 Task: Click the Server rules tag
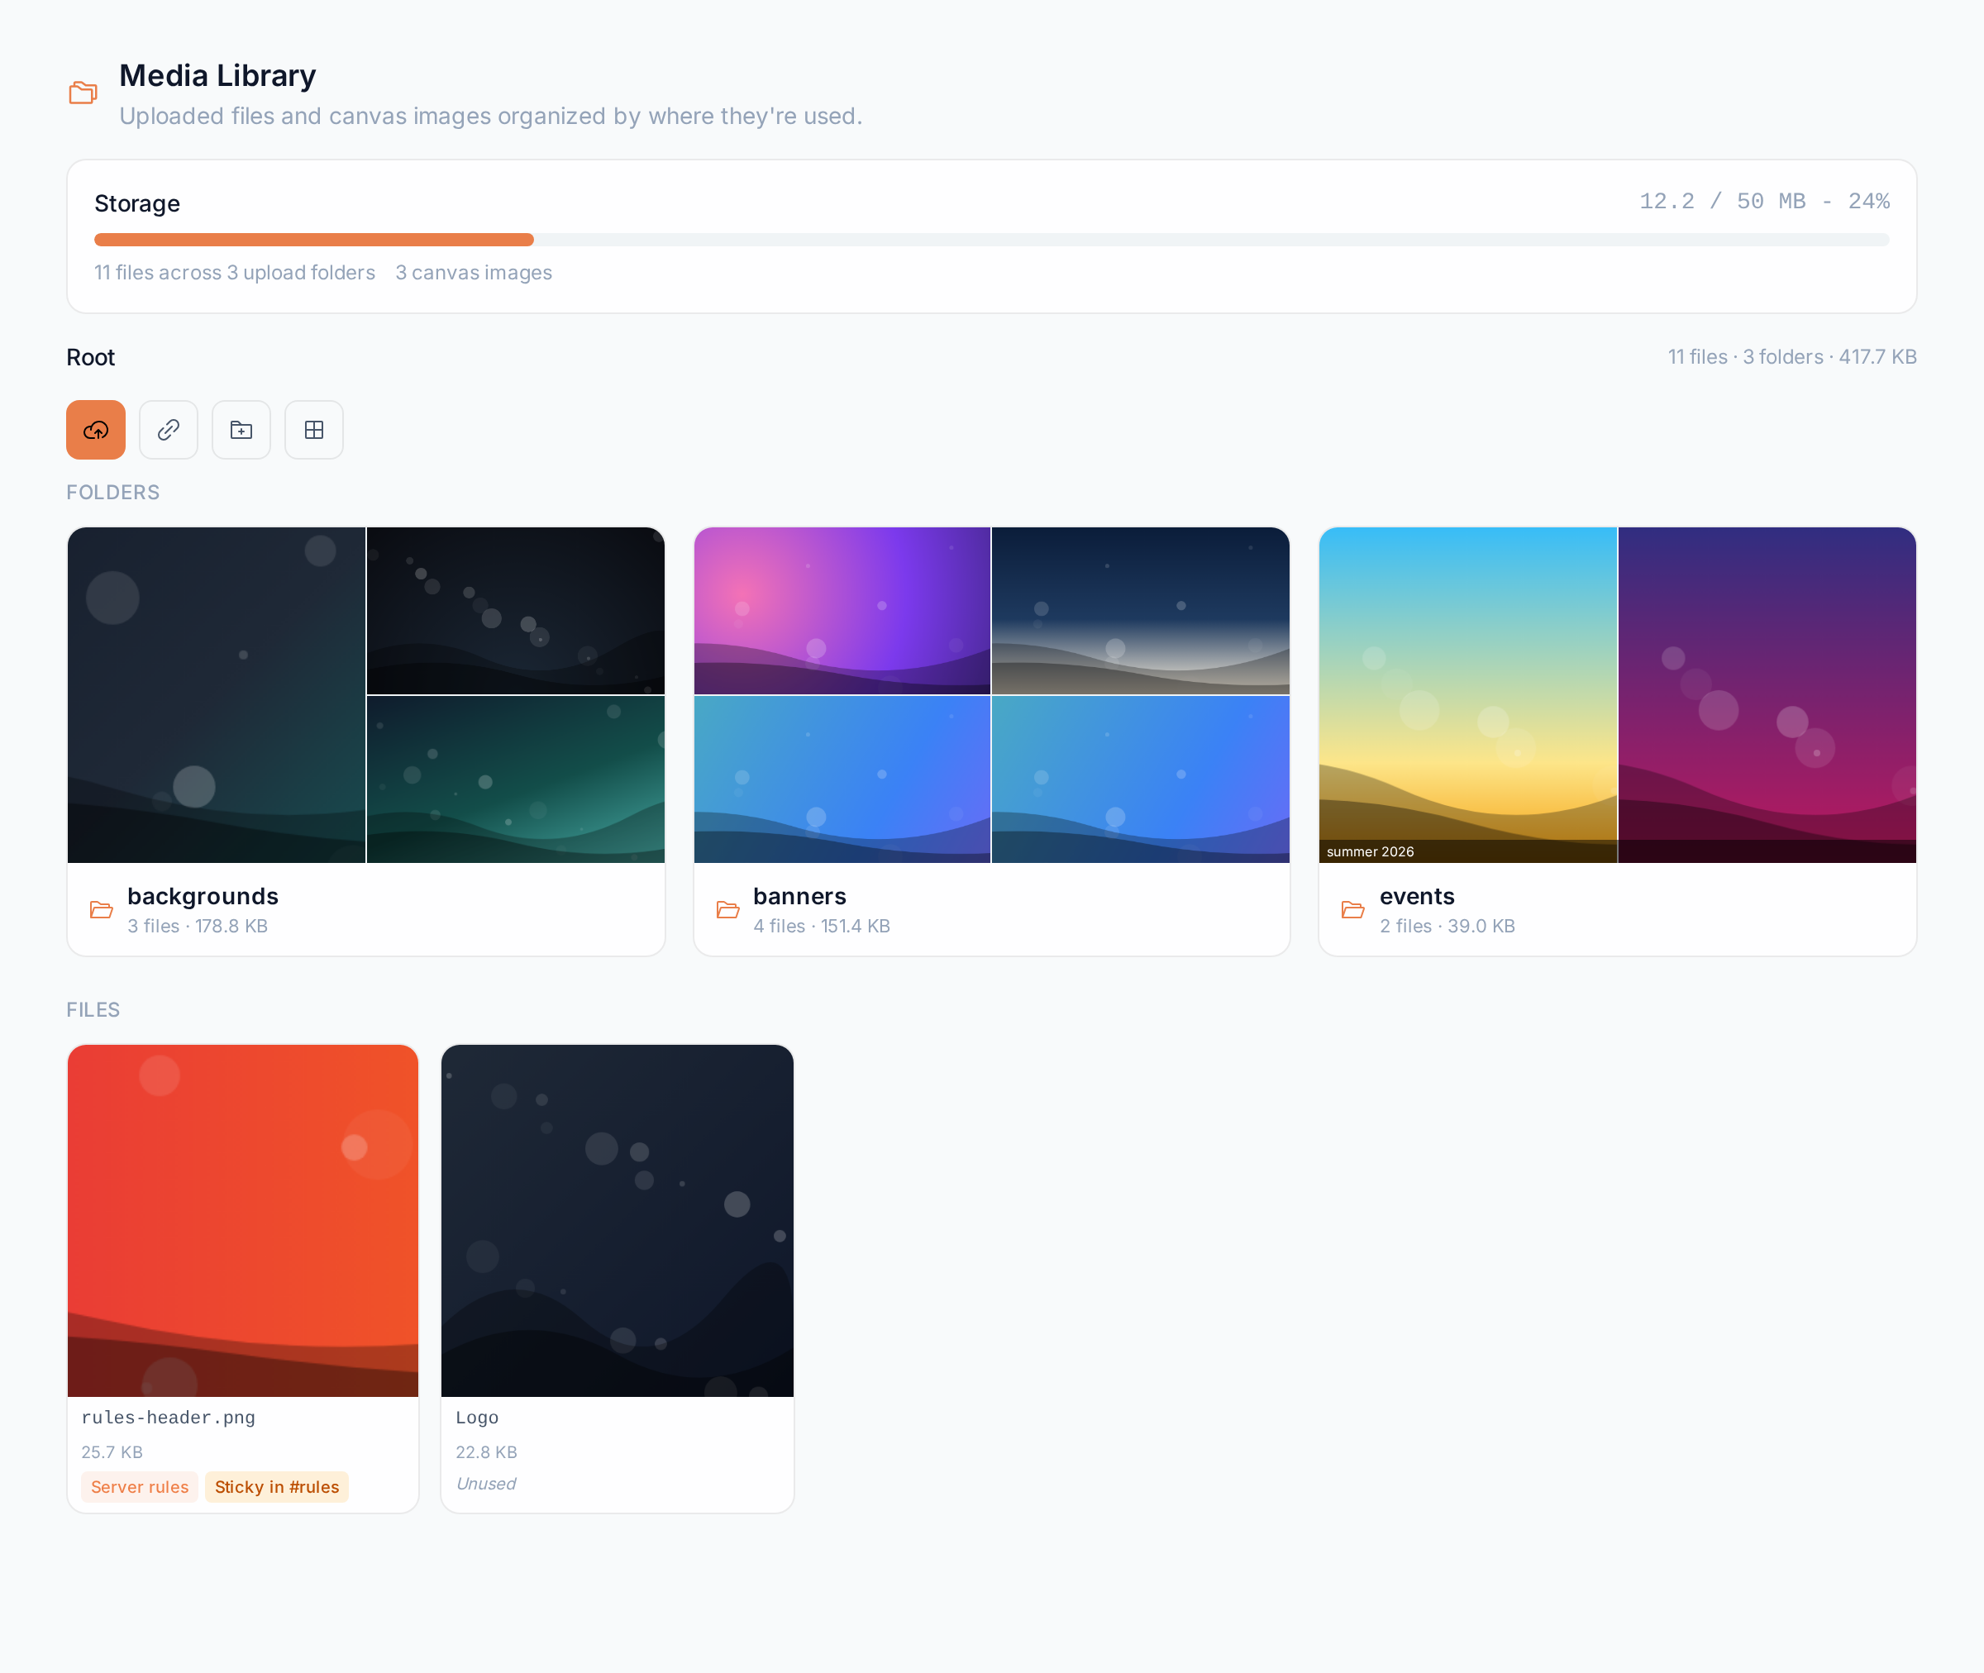140,1486
